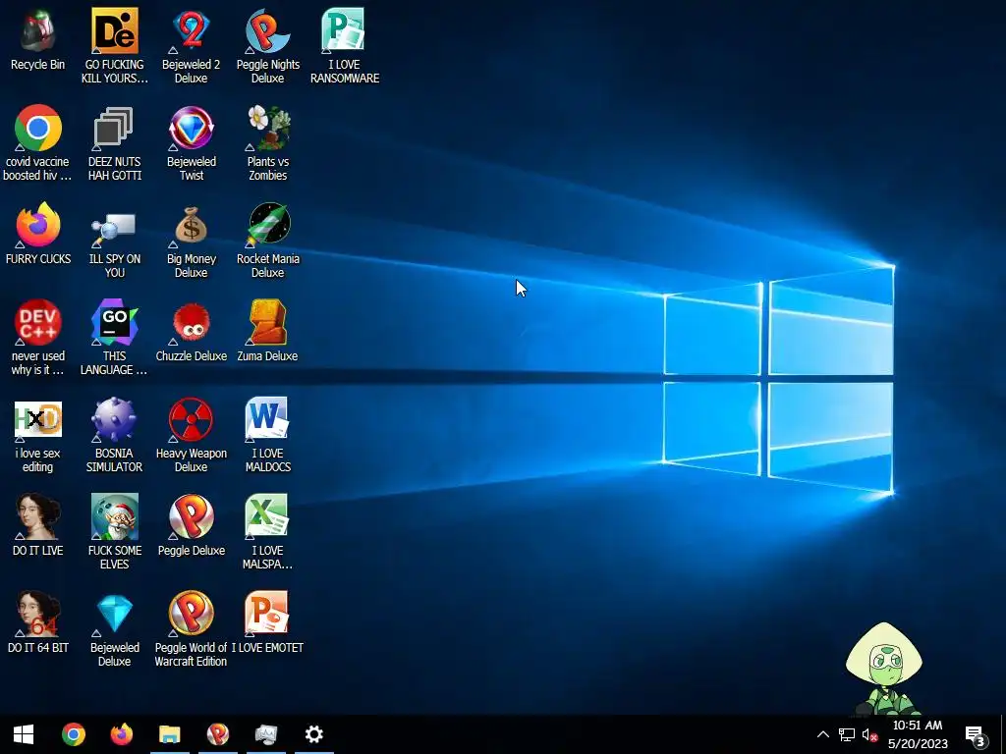The width and height of the screenshot is (1006, 754).
Task: Switch to the Peggle app on the taskbar
Action: tap(218, 734)
